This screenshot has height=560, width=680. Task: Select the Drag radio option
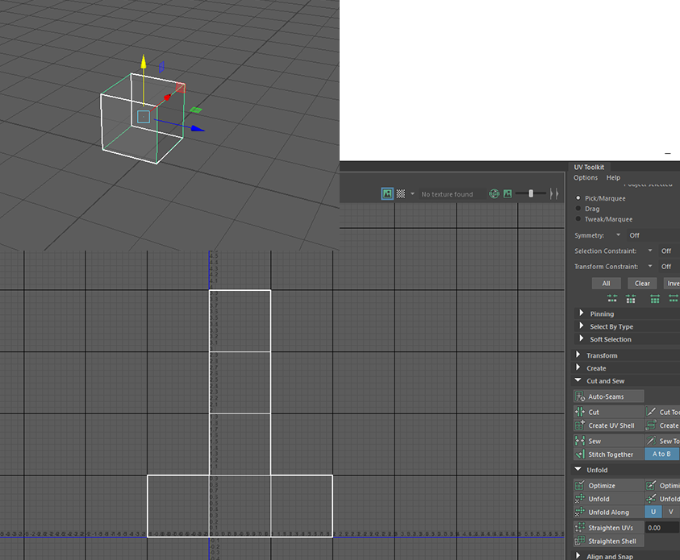[578, 209]
